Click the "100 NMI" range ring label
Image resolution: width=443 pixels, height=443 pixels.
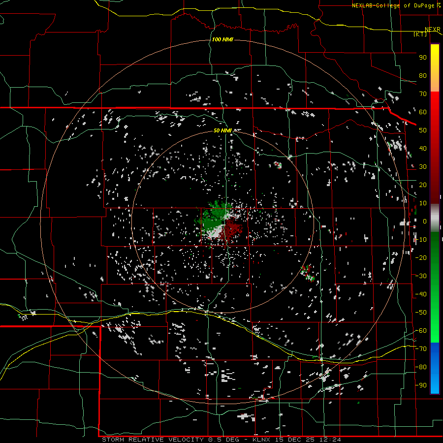(222, 39)
